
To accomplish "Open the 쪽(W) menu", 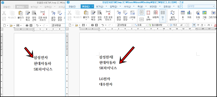I will click(x=140, y=6).
